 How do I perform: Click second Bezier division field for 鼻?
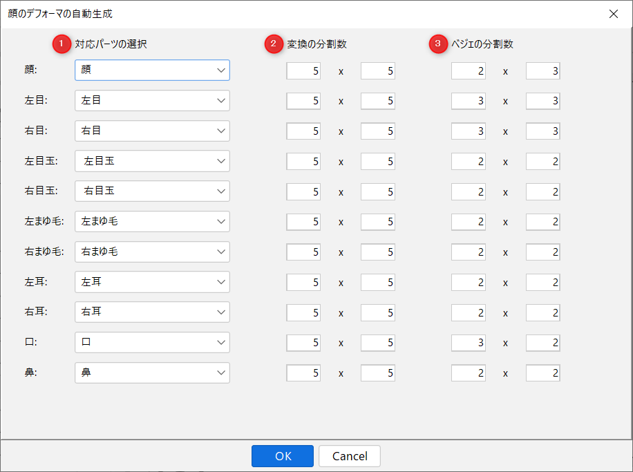point(542,373)
